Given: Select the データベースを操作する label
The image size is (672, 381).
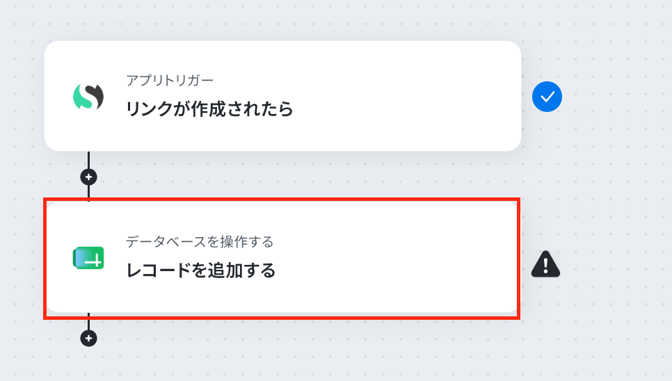Looking at the screenshot, I should (200, 242).
